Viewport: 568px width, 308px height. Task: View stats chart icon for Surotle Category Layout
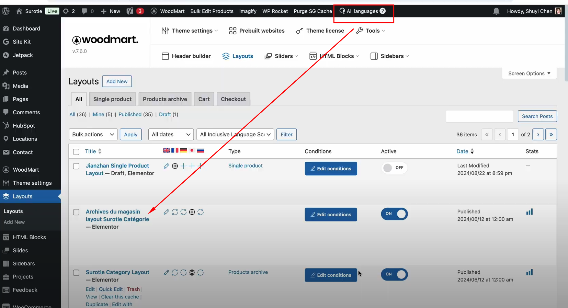(530, 272)
